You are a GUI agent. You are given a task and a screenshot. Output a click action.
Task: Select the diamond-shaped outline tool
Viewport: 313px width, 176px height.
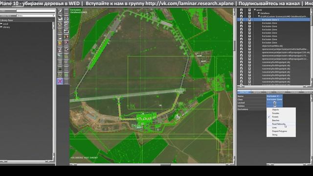(x=60, y=24)
